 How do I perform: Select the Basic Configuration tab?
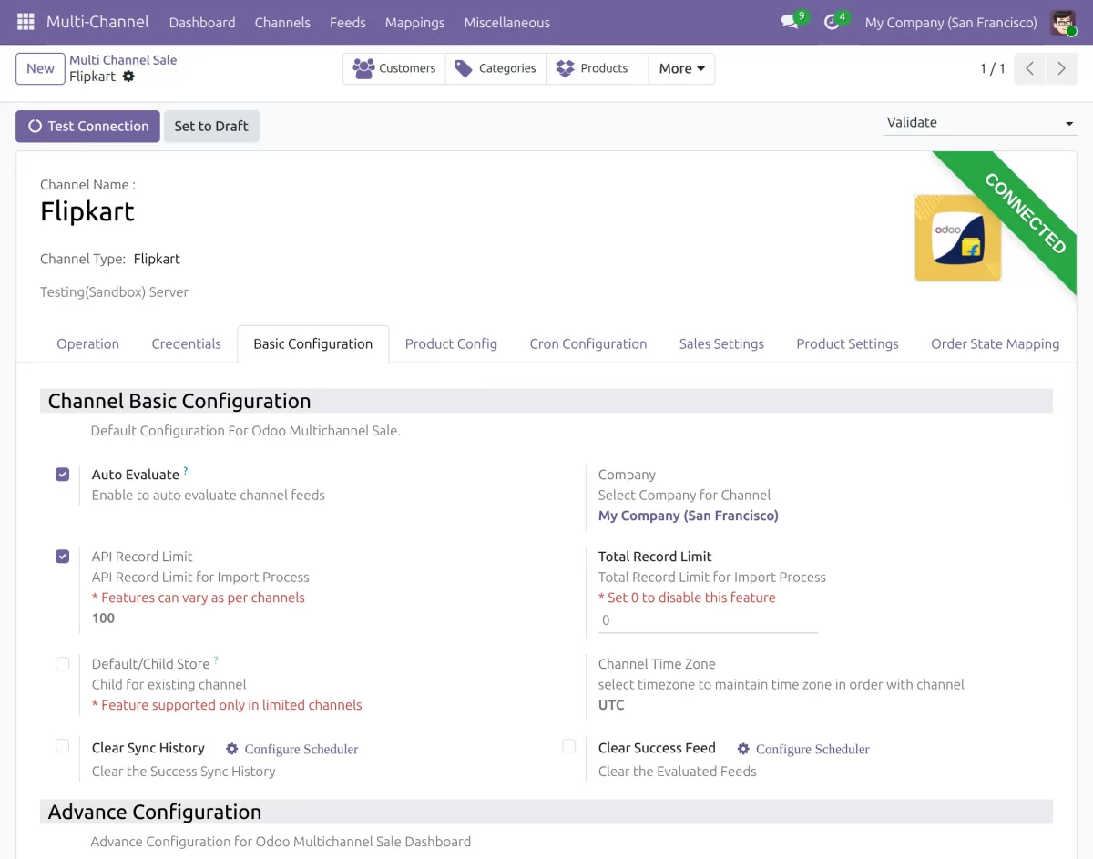tap(313, 343)
